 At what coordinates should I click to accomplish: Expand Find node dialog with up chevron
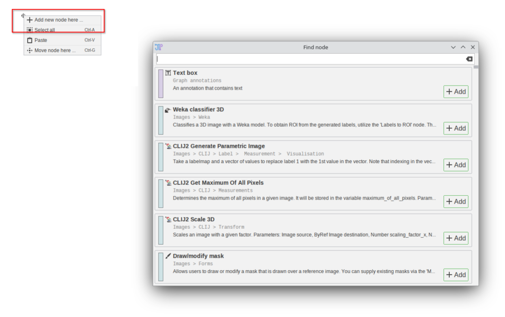(x=463, y=47)
